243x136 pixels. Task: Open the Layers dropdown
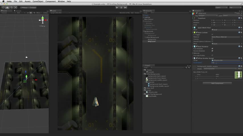[x=221, y=8]
